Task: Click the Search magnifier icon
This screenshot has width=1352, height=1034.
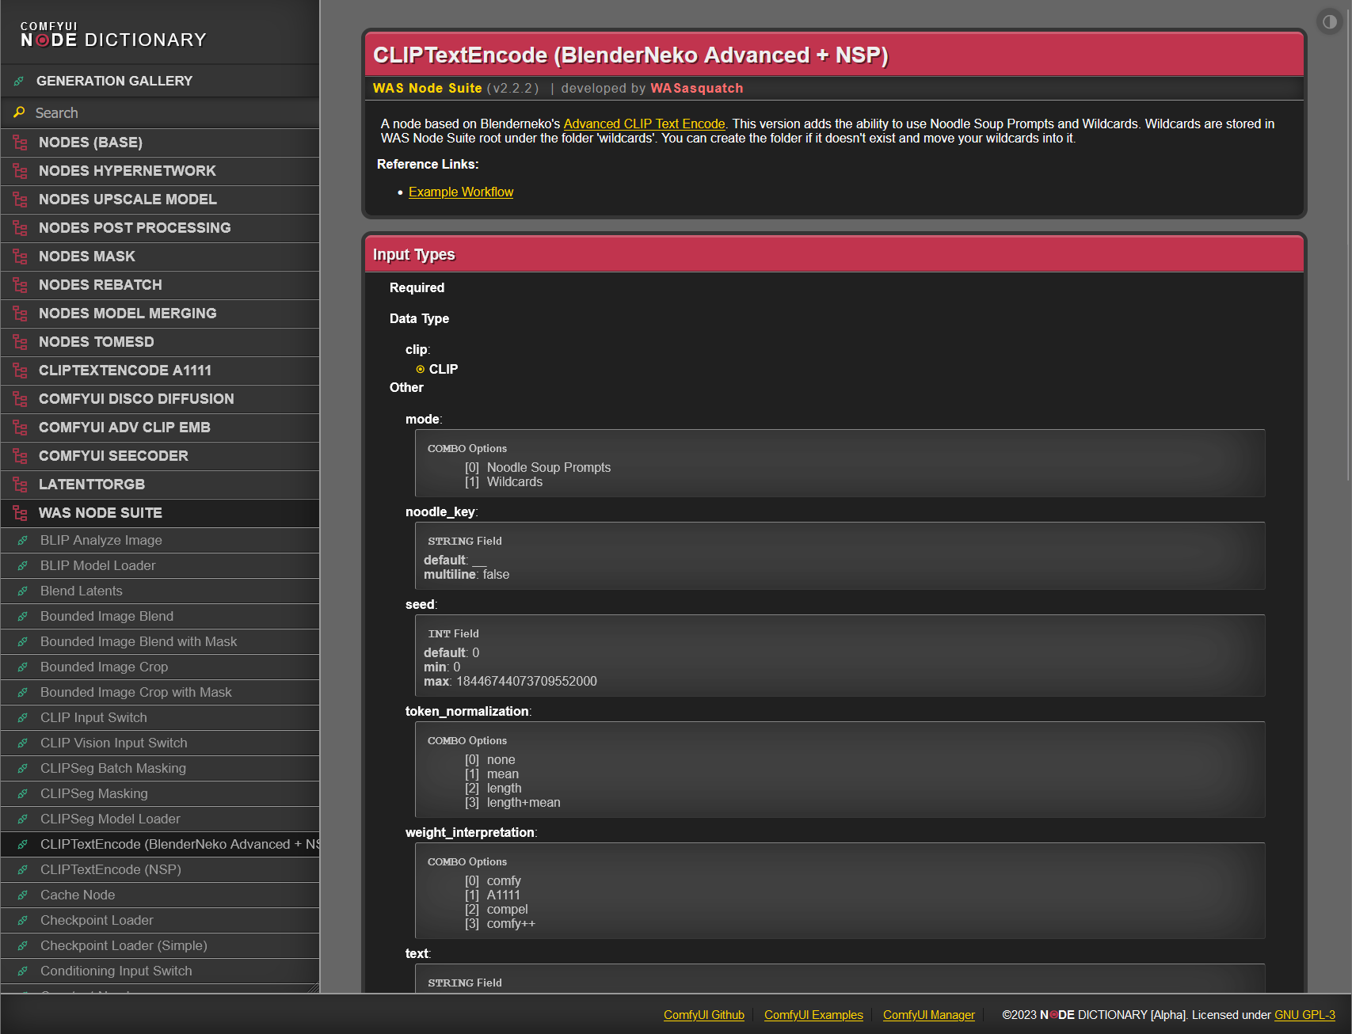Action: pos(19,112)
